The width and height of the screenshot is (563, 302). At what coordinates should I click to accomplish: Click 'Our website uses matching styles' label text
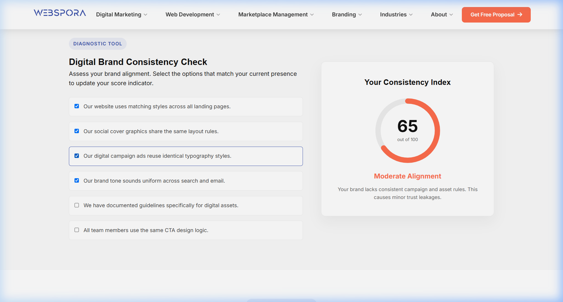[x=157, y=107]
